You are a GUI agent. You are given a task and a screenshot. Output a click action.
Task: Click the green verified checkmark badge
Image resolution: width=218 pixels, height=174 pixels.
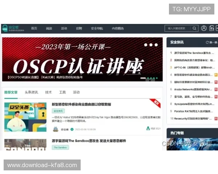pyautogui.click(x=72, y=129)
